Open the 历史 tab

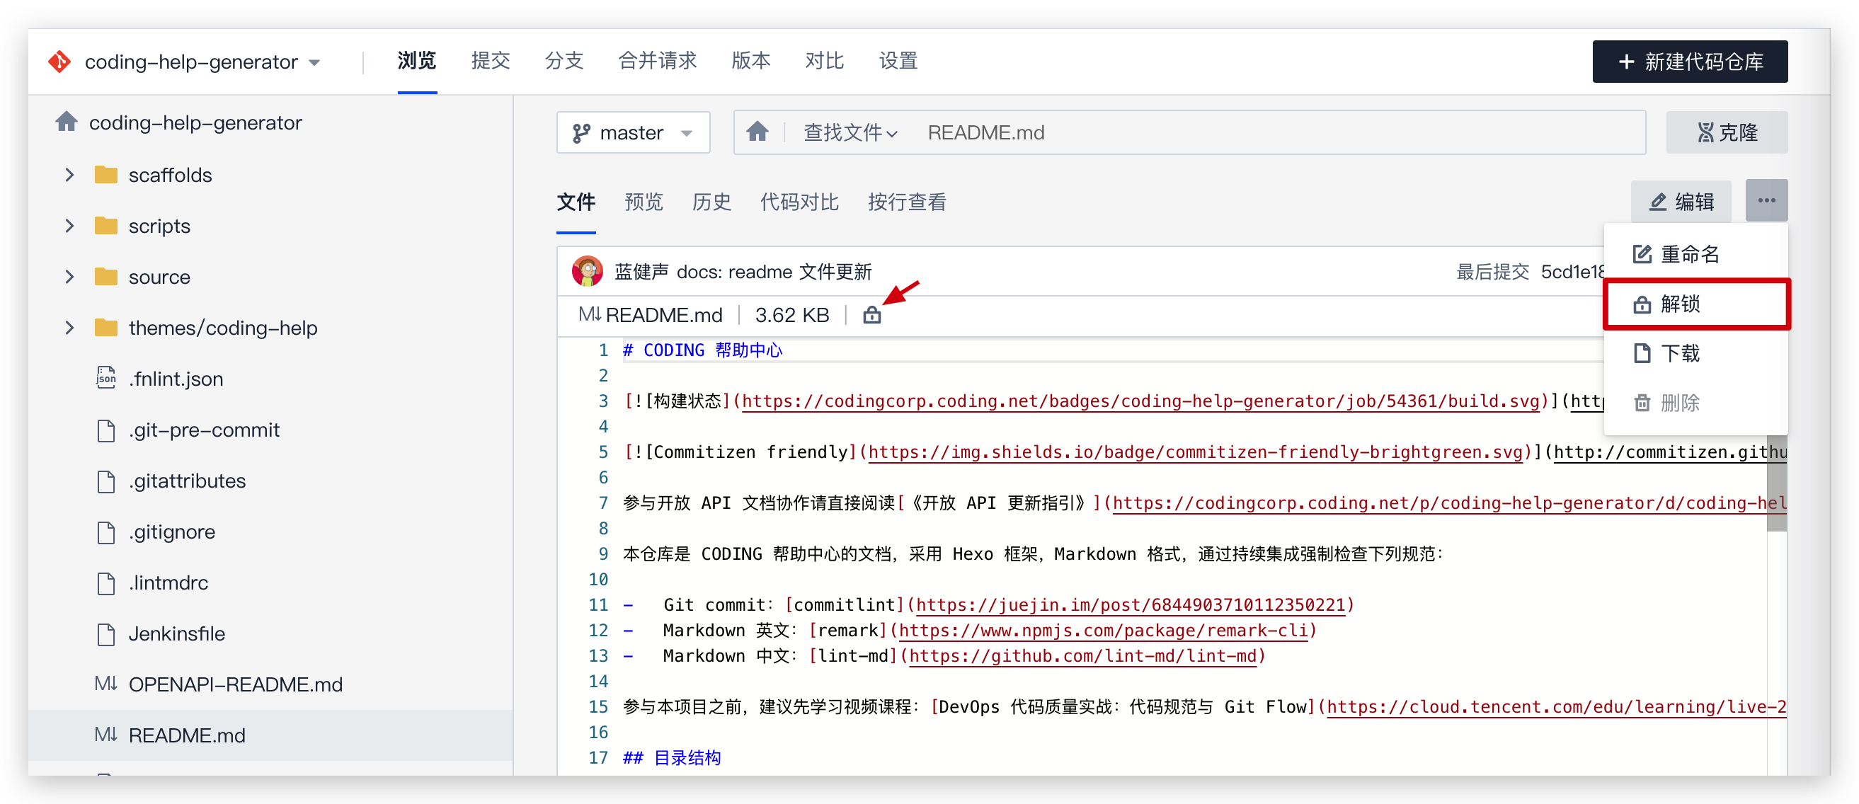point(711,203)
